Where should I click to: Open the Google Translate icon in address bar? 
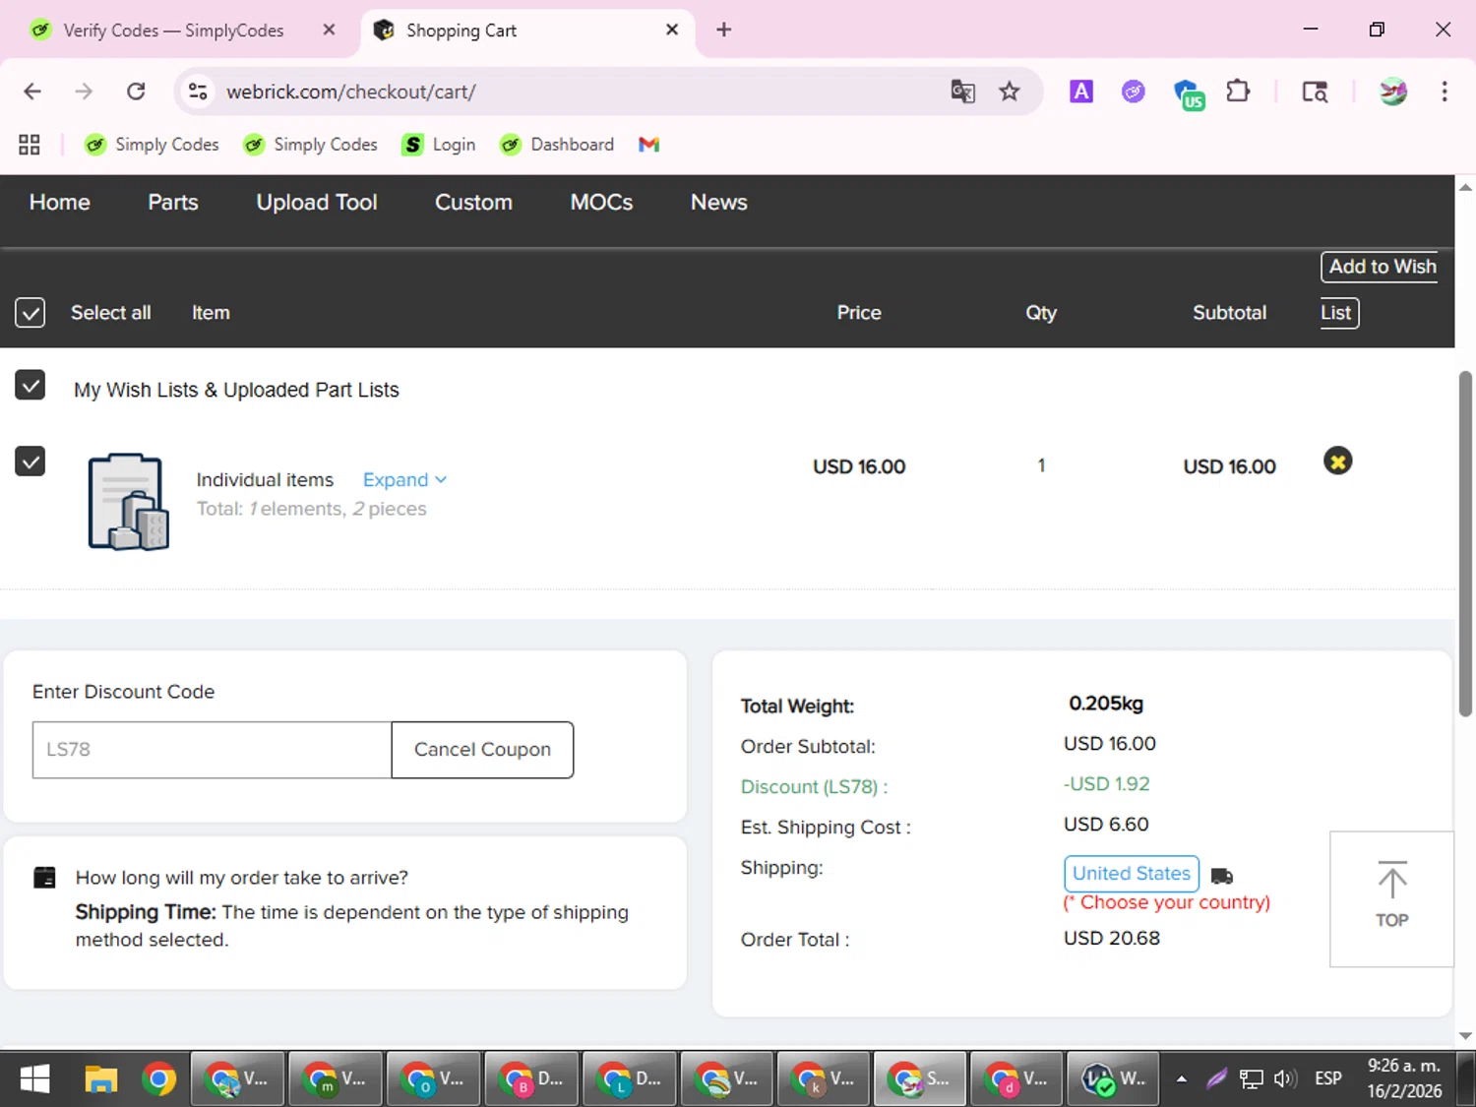pyautogui.click(x=962, y=92)
